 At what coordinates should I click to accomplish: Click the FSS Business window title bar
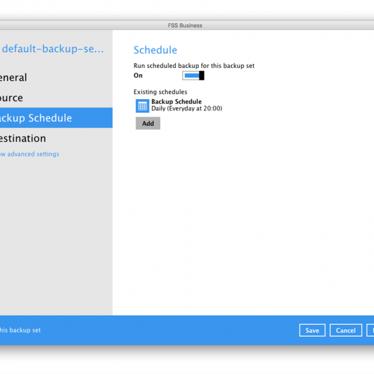(187, 26)
